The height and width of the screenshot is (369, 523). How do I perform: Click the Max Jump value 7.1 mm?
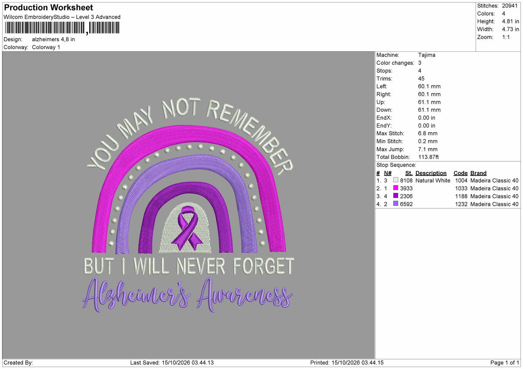click(427, 149)
